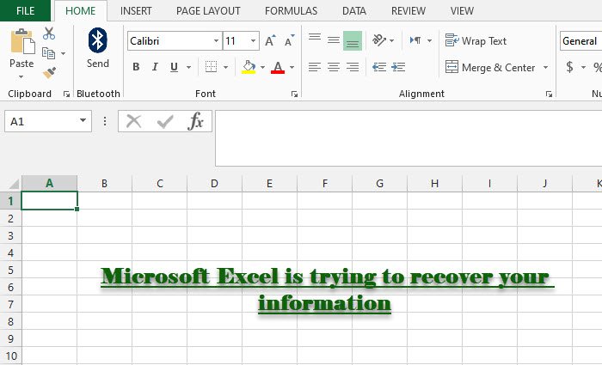The width and height of the screenshot is (602, 365).
Task: Open fill color dropdown arrow
Action: coord(262,67)
